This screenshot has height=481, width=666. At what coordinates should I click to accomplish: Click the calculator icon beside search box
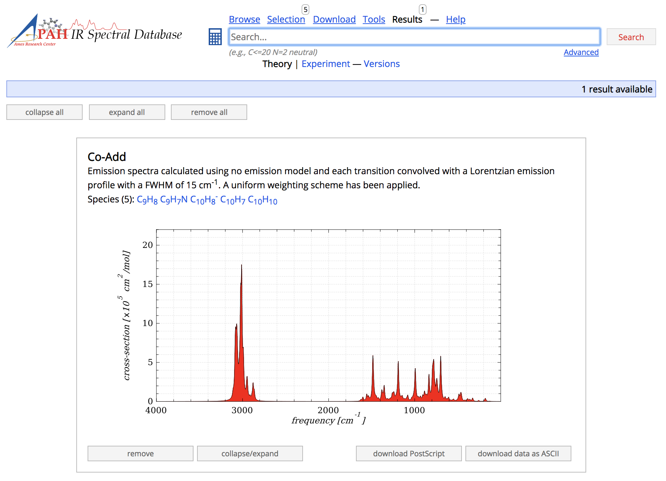[x=215, y=37]
